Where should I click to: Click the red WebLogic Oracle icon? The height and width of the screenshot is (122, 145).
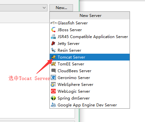[53, 91]
